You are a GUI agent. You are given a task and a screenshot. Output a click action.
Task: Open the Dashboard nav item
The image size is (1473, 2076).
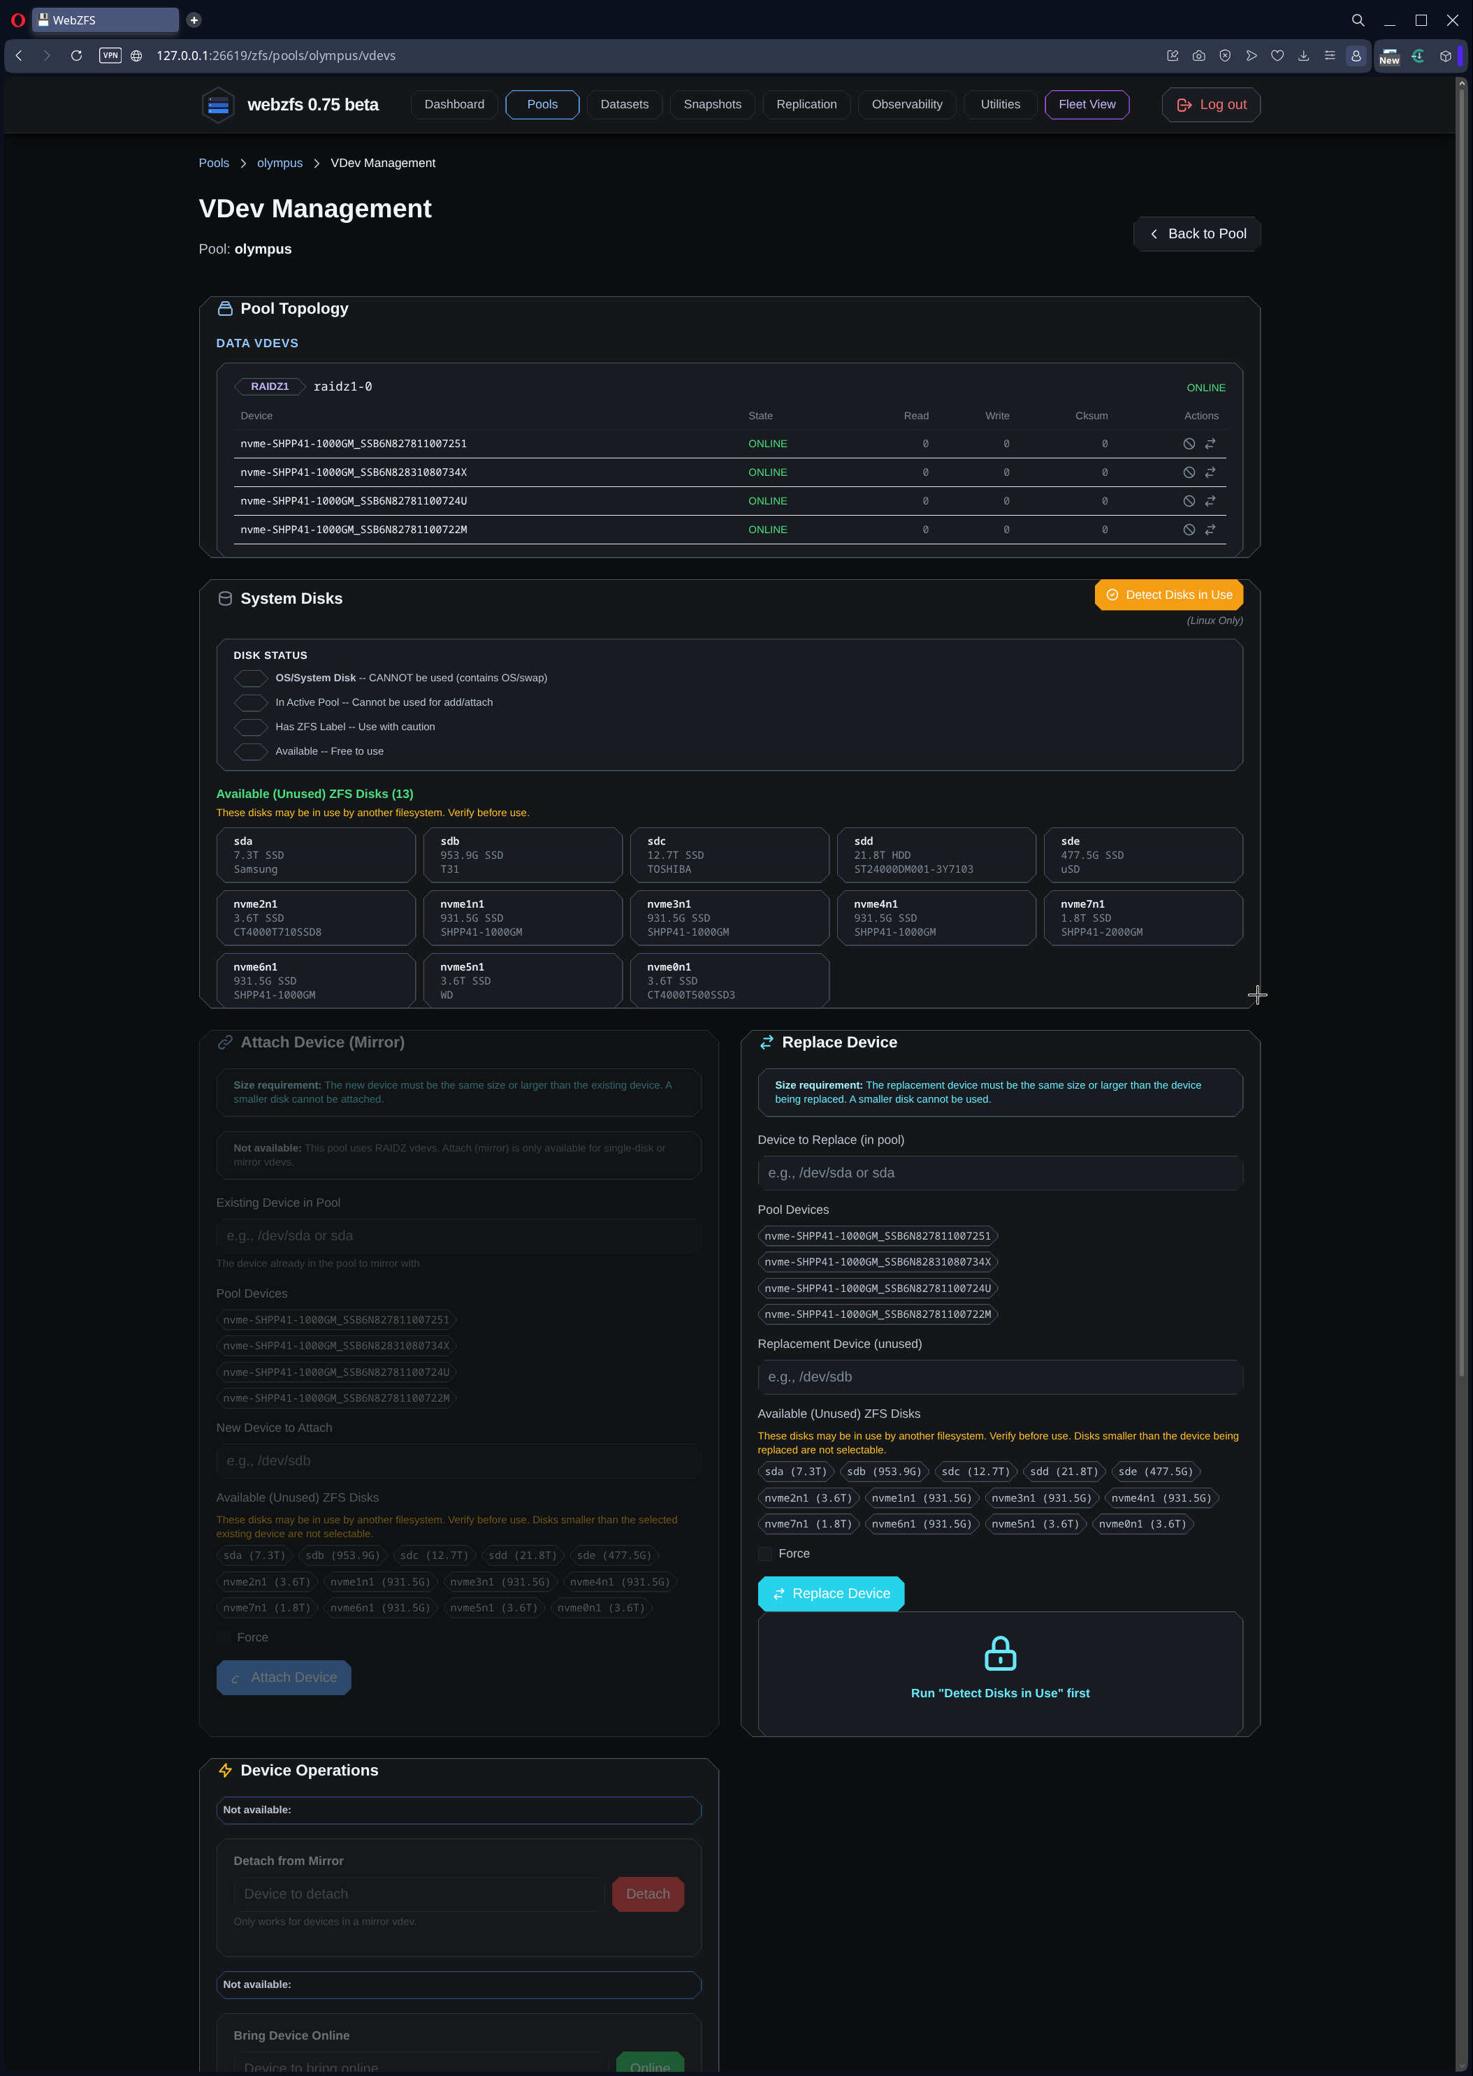(454, 104)
